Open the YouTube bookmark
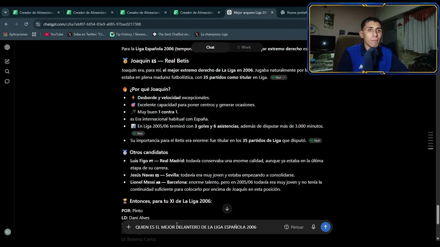This screenshot has height=247, width=440. [x=54, y=34]
